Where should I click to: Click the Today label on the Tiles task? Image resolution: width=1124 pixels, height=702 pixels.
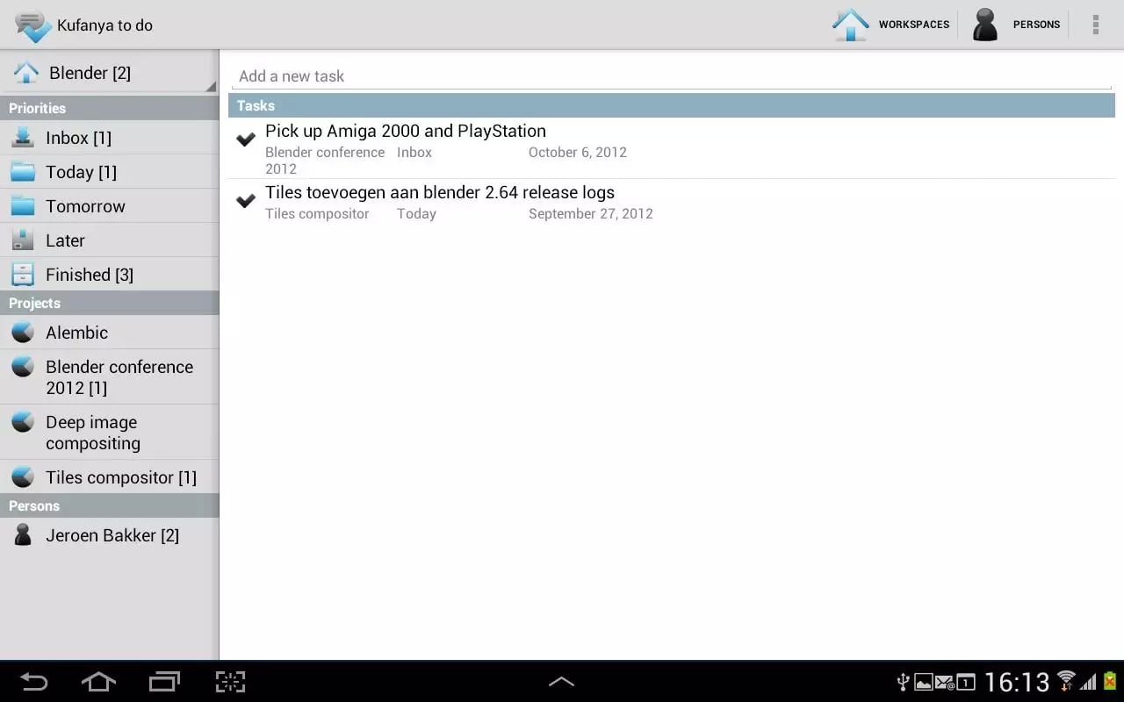(416, 213)
